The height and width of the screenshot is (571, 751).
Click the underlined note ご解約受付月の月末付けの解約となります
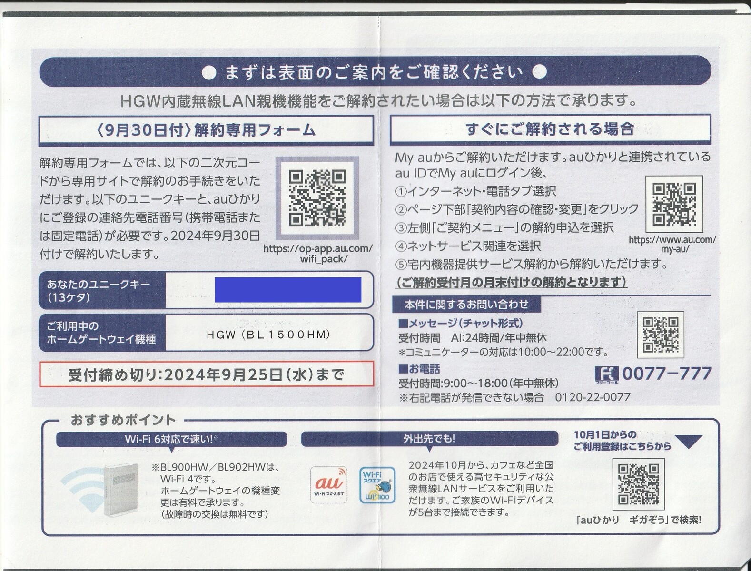pos(511,283)
